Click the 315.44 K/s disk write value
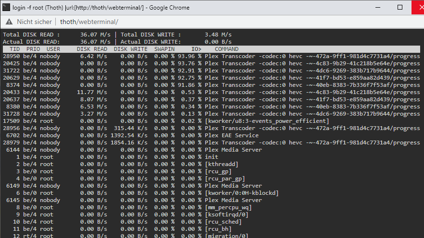The image size is (424, 238). coord(131,128)
